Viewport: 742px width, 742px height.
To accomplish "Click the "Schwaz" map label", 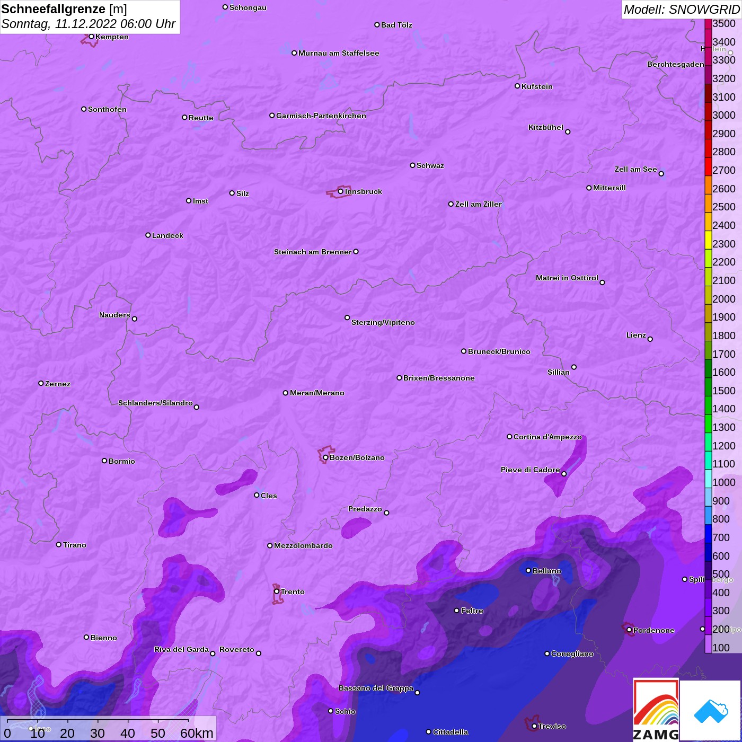I will 430,165.
